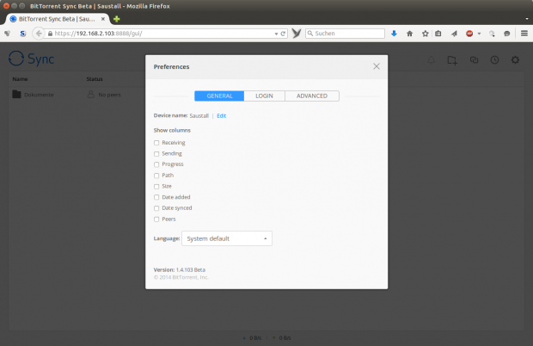Image resolution: width=533 pixels, height=346 pixels.
Task: Bookmark this page with star icon
Action: pos(425,34)
